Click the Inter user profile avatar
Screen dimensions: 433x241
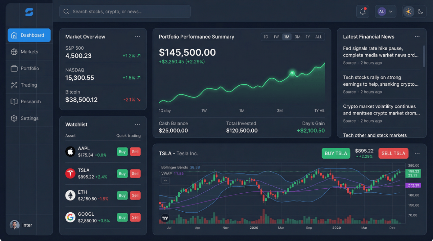pos(15,225)
